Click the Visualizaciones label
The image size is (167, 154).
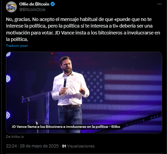point(81,146)
